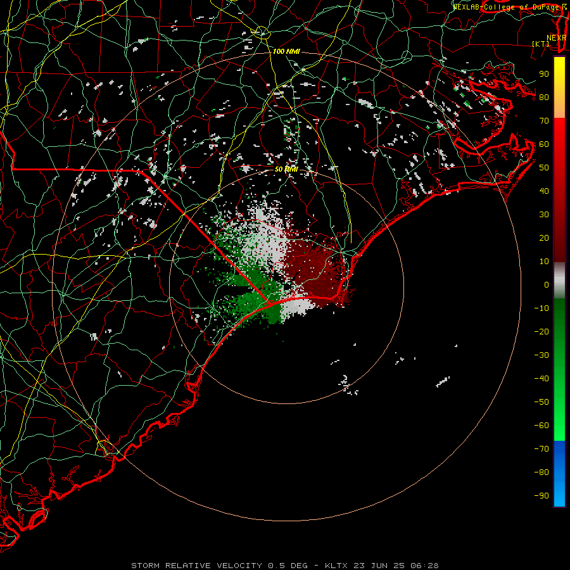Select the -40 knot scale label
This screenshot has height=570, width=570.
tap(541, 379)
